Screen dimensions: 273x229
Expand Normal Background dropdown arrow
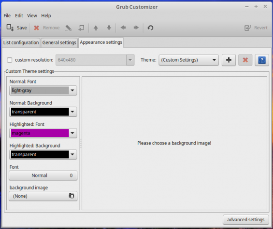[72, 112]
